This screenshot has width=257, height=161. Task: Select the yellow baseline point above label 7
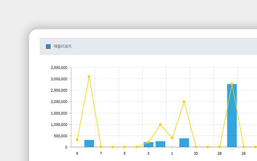pyautogui.click(x=101, y=147)
